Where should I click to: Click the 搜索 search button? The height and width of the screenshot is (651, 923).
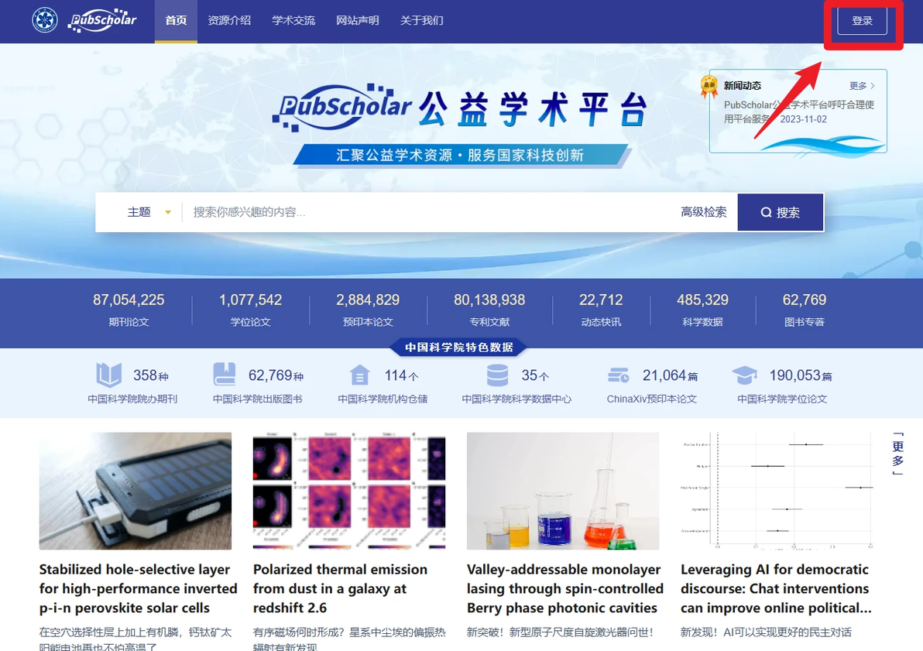coord(780,213)
